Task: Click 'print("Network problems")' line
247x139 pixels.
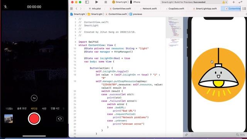Action: 130,117
